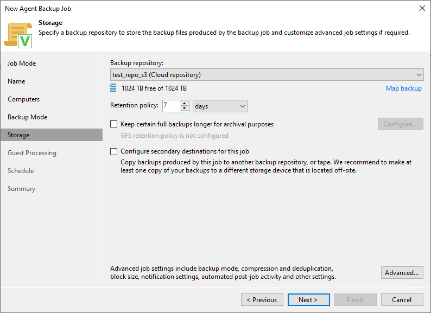Open the Computers step in sidebar
431x313 pixels.
point(23,99)
